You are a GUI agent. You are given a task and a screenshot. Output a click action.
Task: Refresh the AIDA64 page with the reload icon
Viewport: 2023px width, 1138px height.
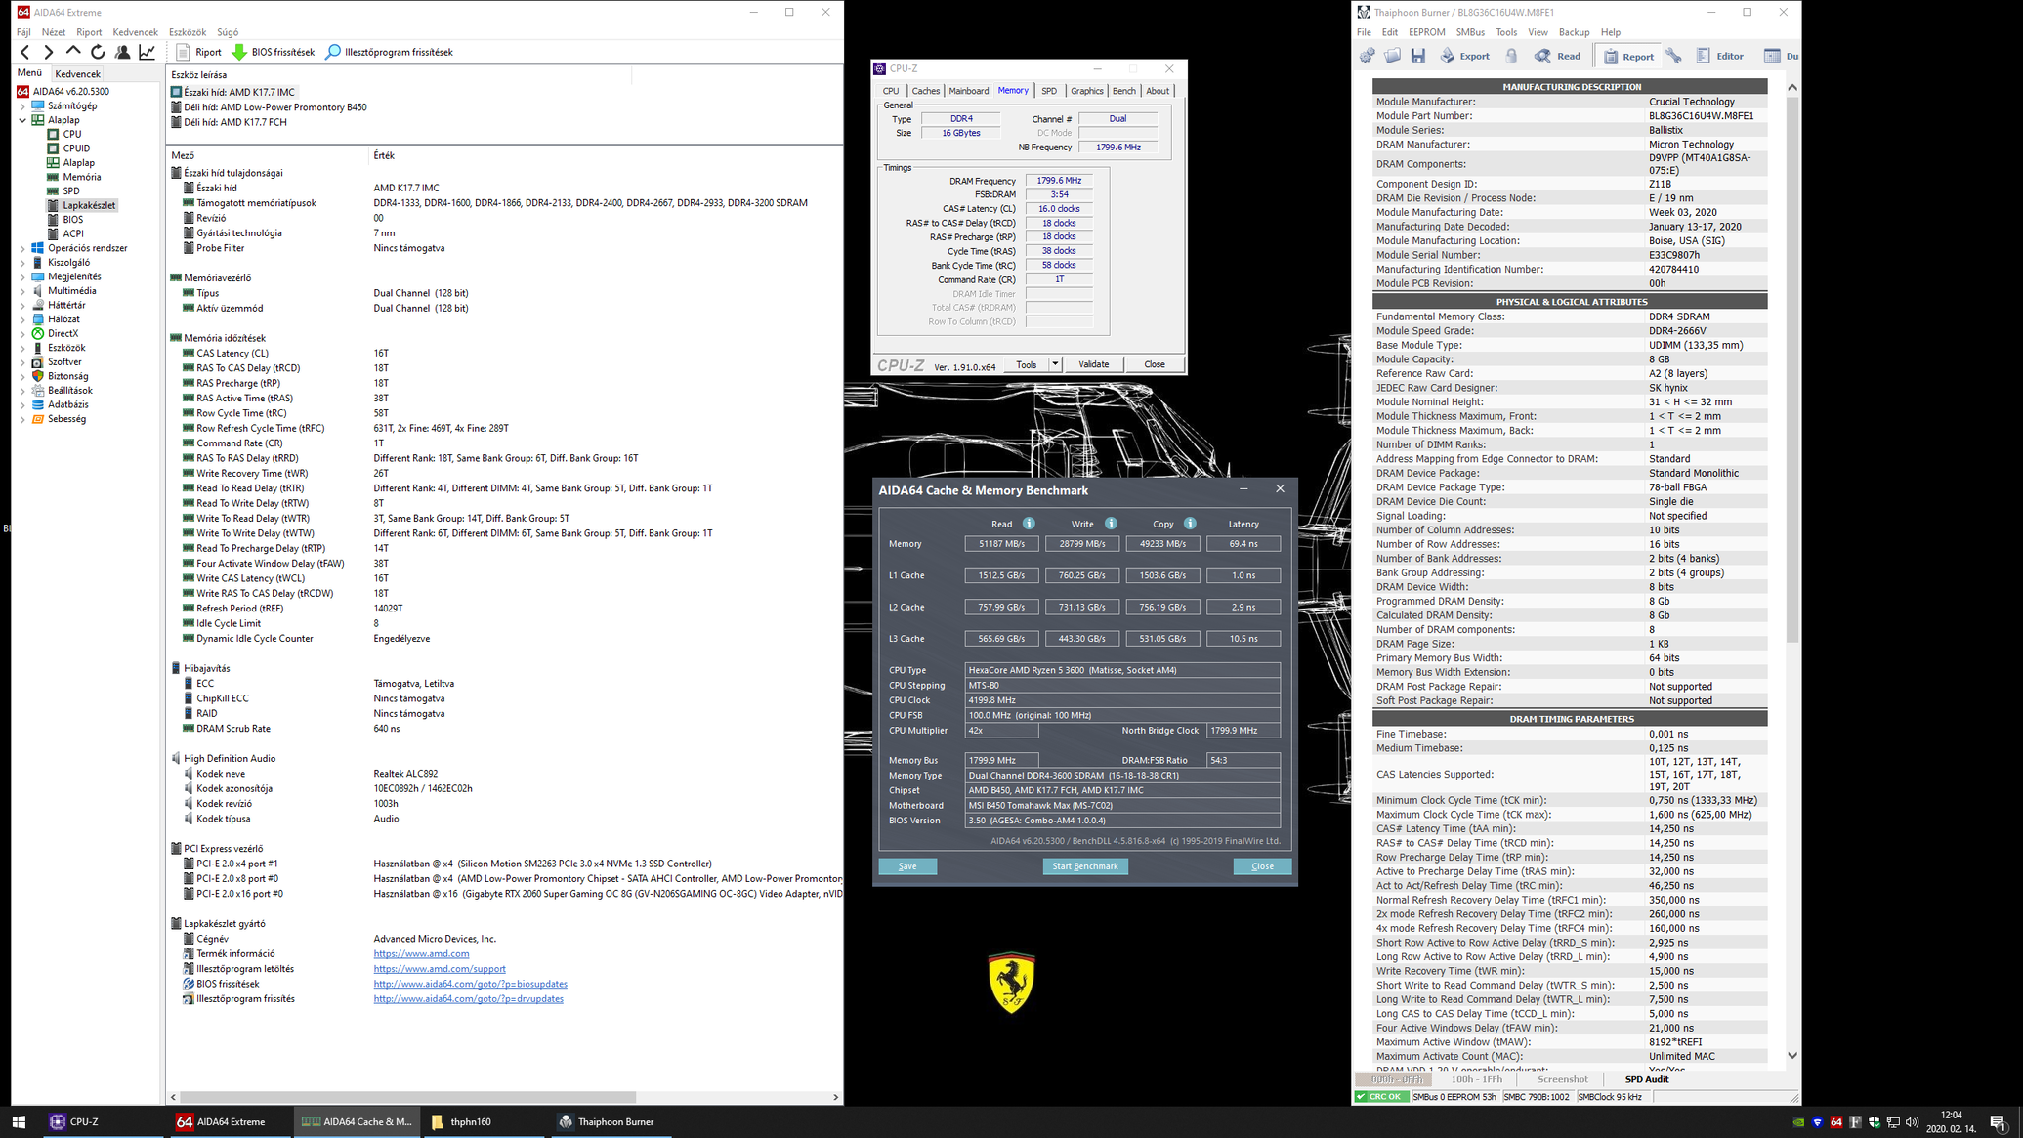[x=98, y=52]
